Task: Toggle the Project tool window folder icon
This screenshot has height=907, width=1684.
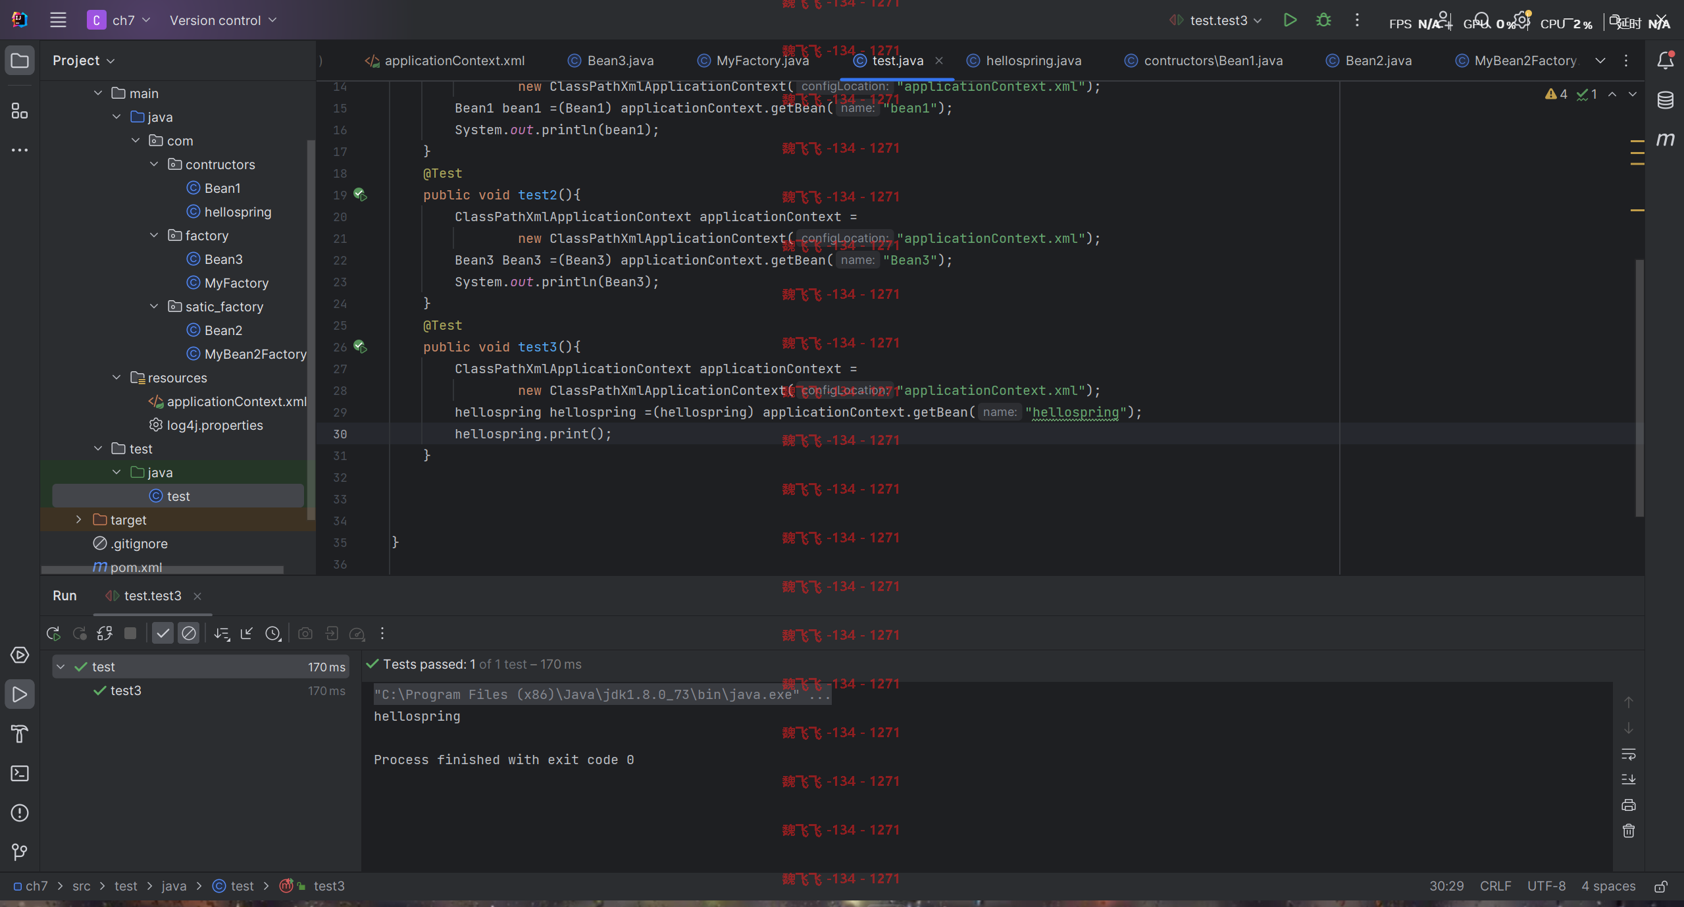Action: click(20, 61)
